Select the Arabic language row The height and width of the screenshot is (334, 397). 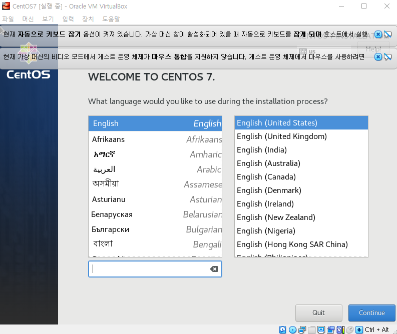[155, 169]
